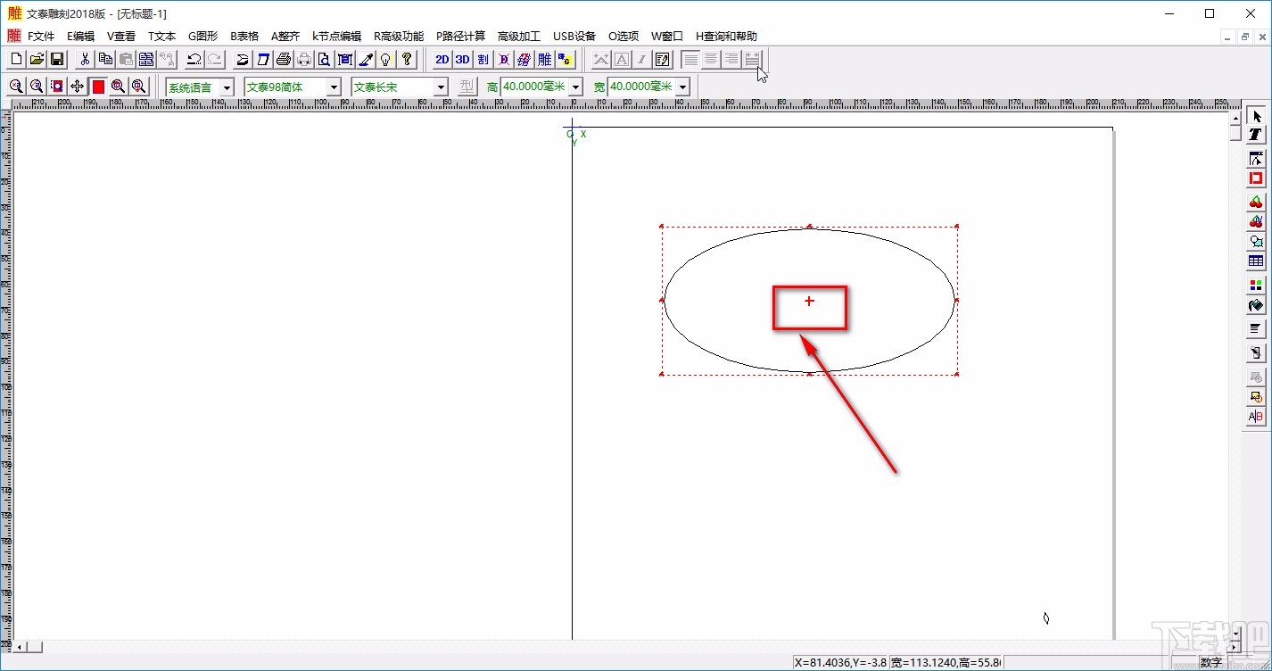The image size is (1272, 671).
Task: Click inside the width 40.0000毫米 field
Action: click(641, 87)
